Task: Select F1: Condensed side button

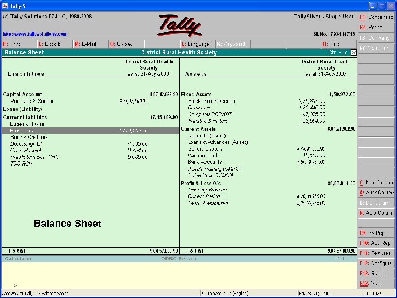Action: (x=376, y=17)
